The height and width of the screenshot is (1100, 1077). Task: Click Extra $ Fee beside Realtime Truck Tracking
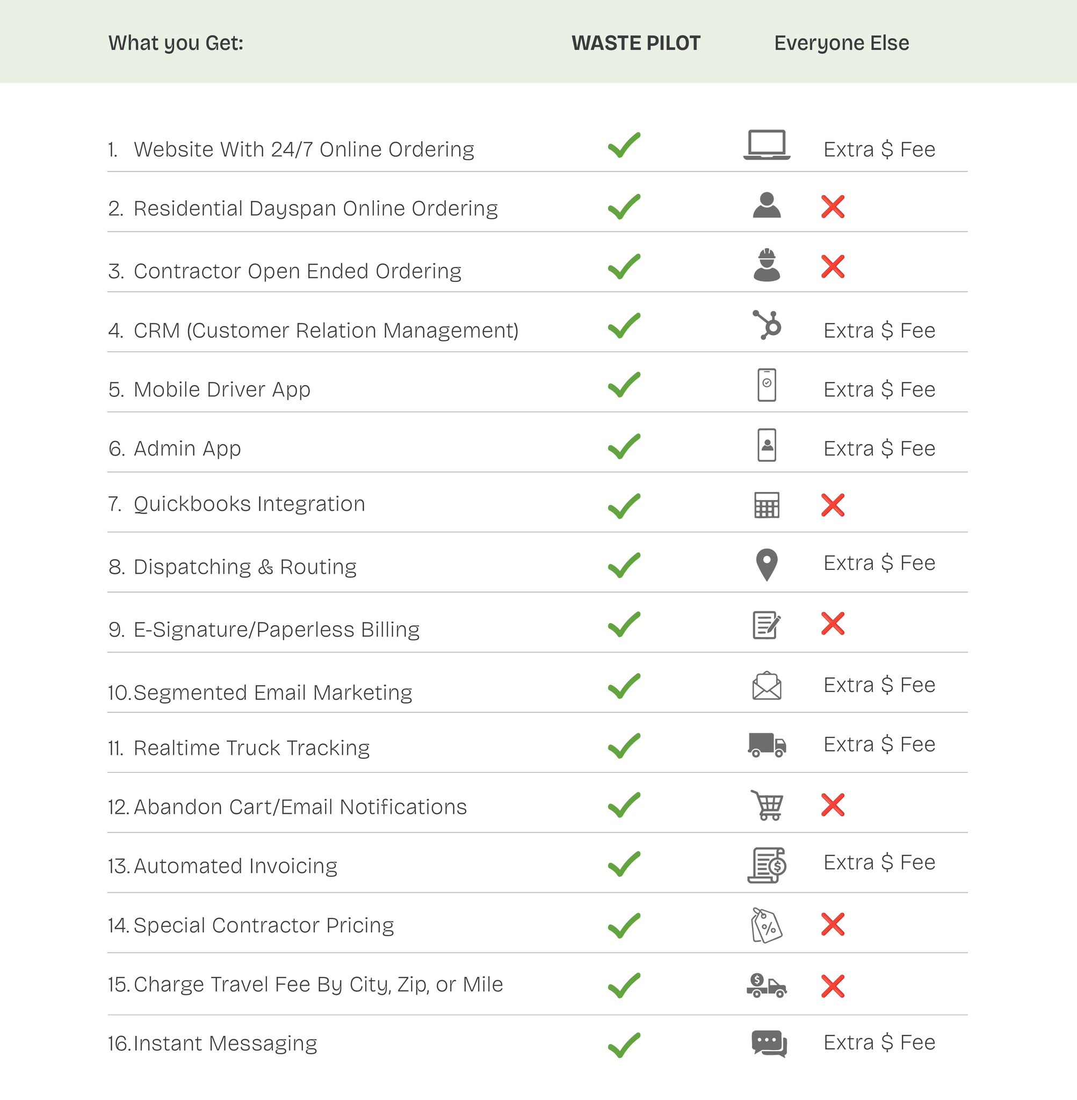click(879, 744)
